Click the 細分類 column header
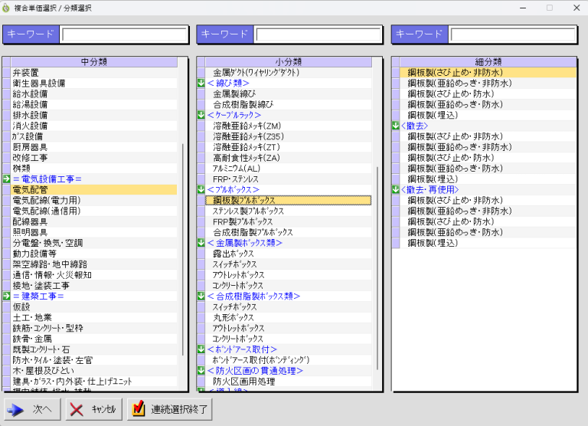588x426 pixels. [488, 62]
